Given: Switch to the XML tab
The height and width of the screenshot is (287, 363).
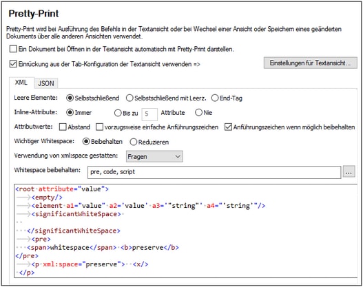Looking at the screenshot, I should point(21,83).
